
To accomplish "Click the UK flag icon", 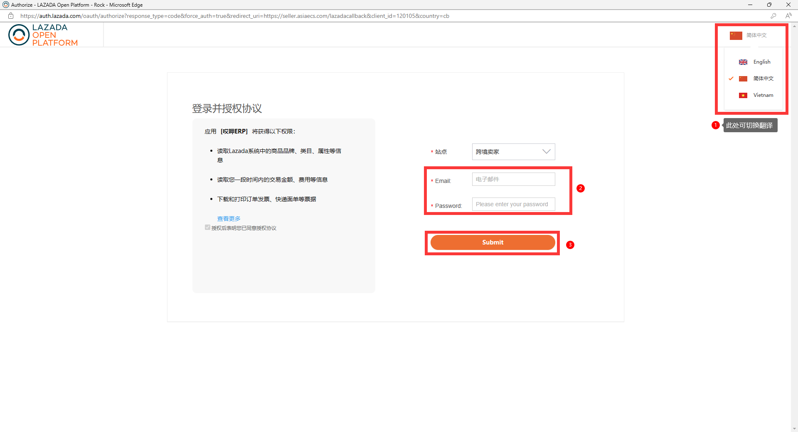I will (743, 62).
